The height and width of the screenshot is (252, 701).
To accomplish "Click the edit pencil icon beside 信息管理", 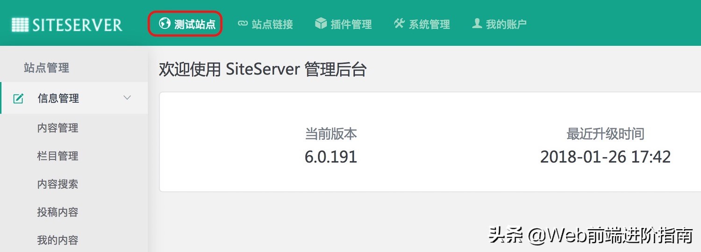I will click(x=18, y=98).
